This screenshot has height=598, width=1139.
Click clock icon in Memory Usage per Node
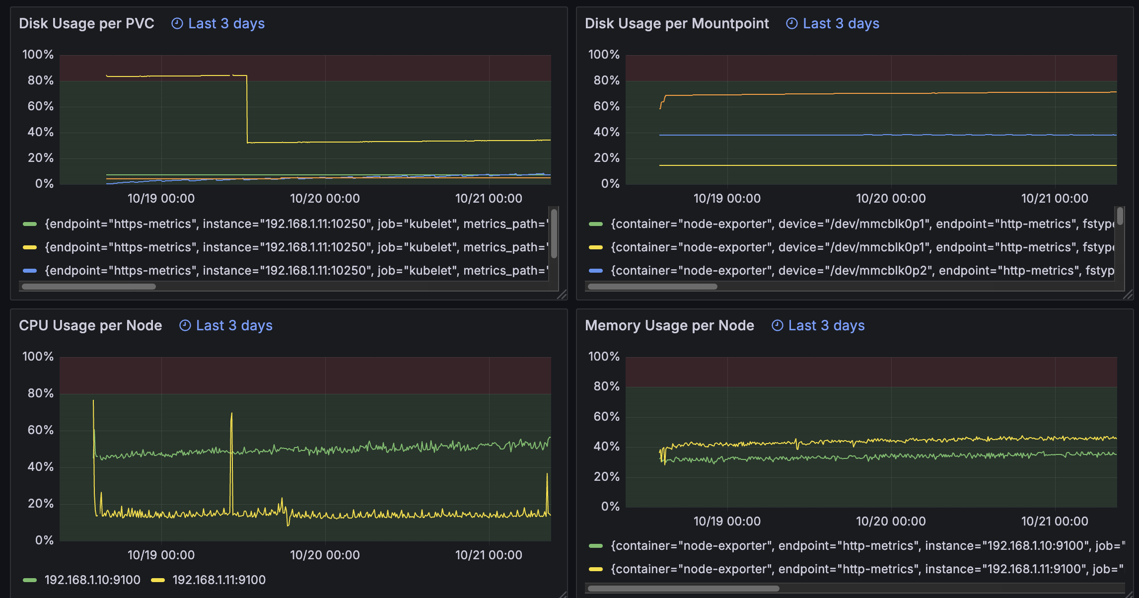click(x=777, y=325)
